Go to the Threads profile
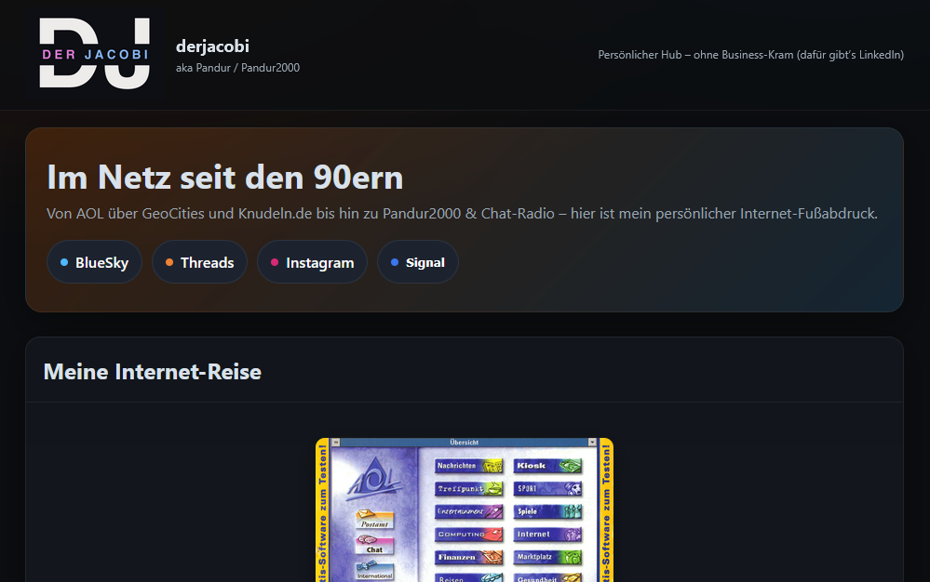 coord(199,262)
